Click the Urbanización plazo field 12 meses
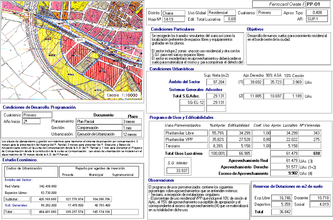The width and height of the screenshot is (333, 220). [132, 134]
